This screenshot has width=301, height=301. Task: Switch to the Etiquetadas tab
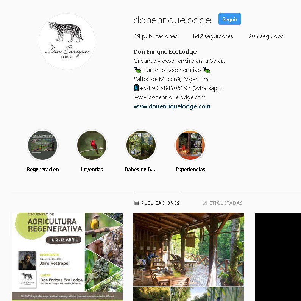[223, 203]
